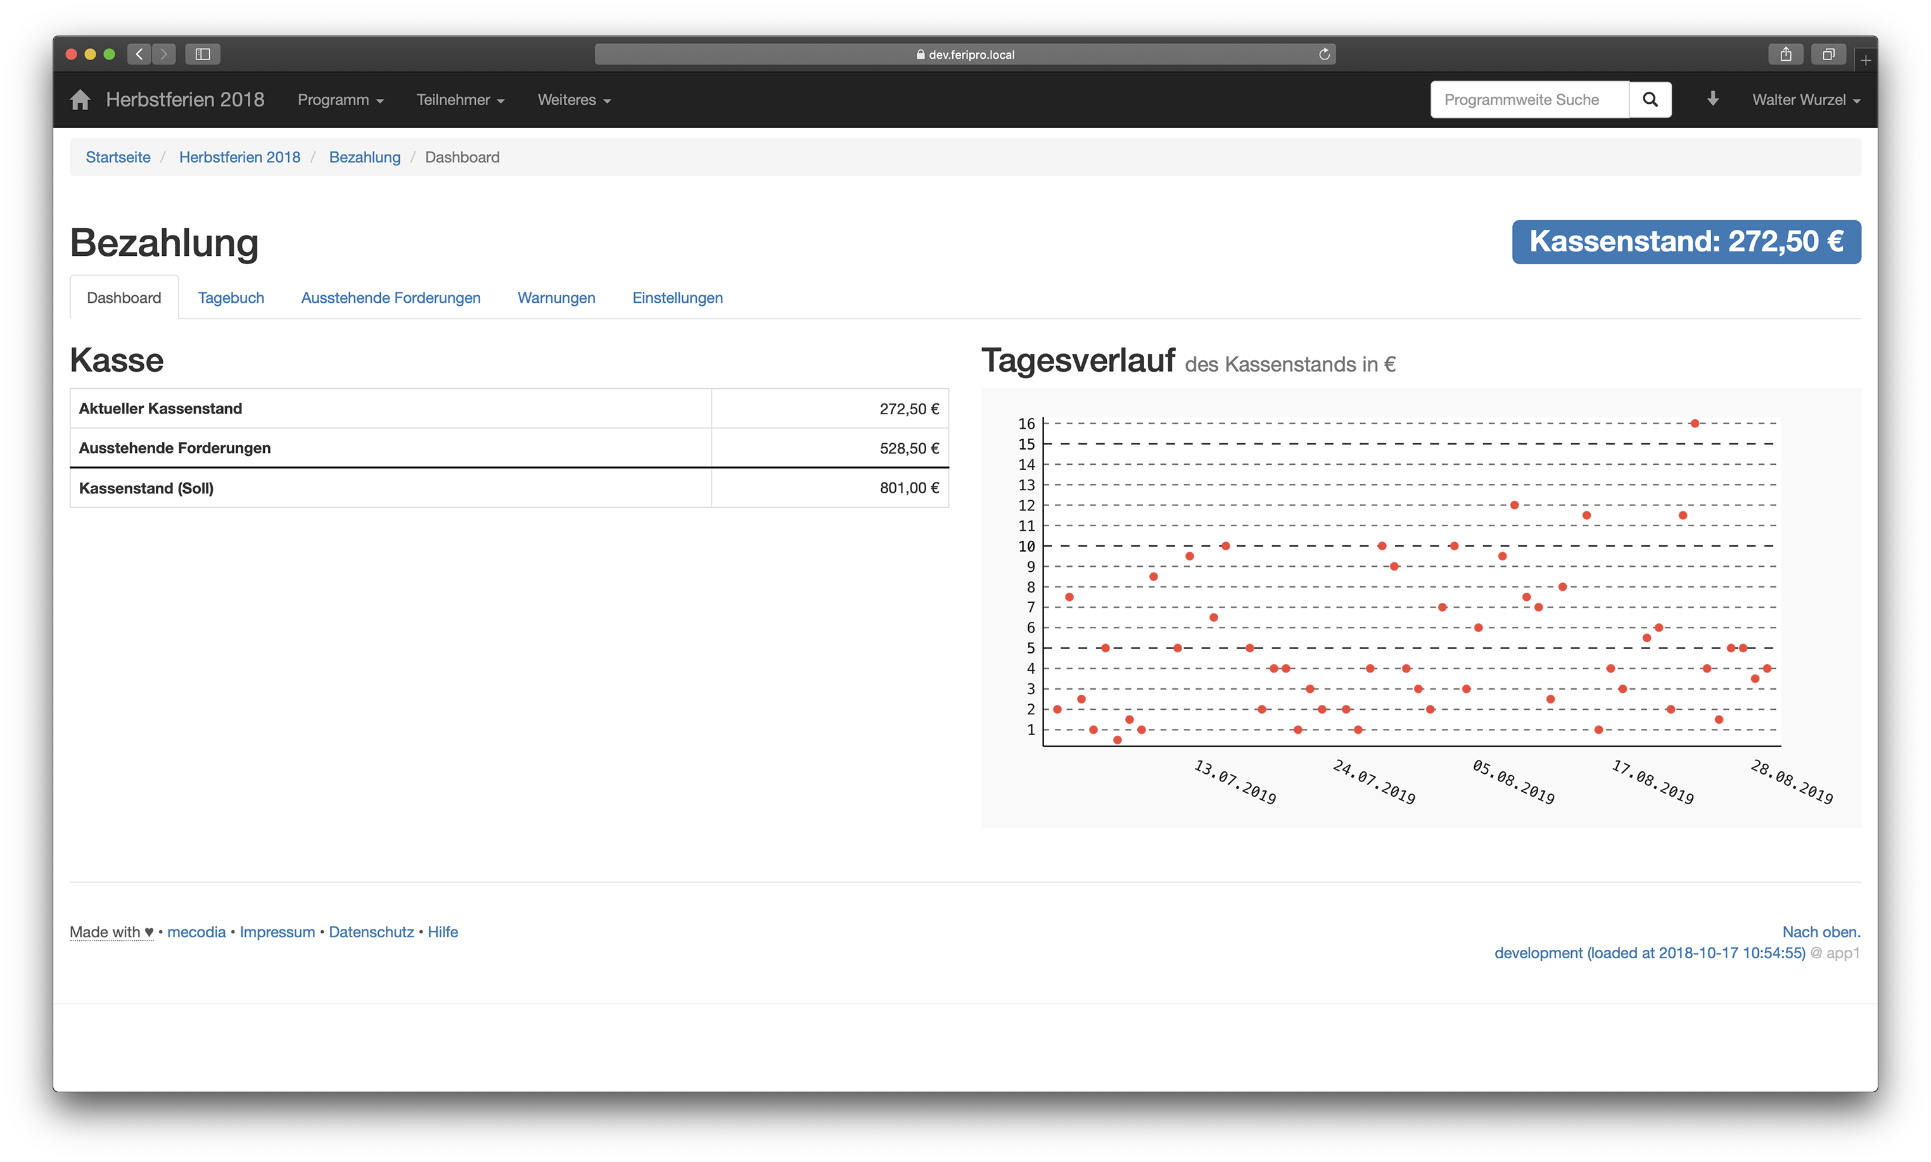Switch to the Tagebuch tab
The width and height of the screenshot is (1931, 1162).
pyautogui.click(x=231, y=298)
